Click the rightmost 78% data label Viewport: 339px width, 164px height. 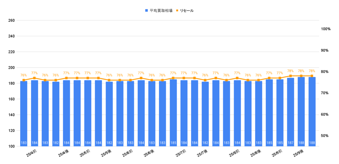(312, 71)
